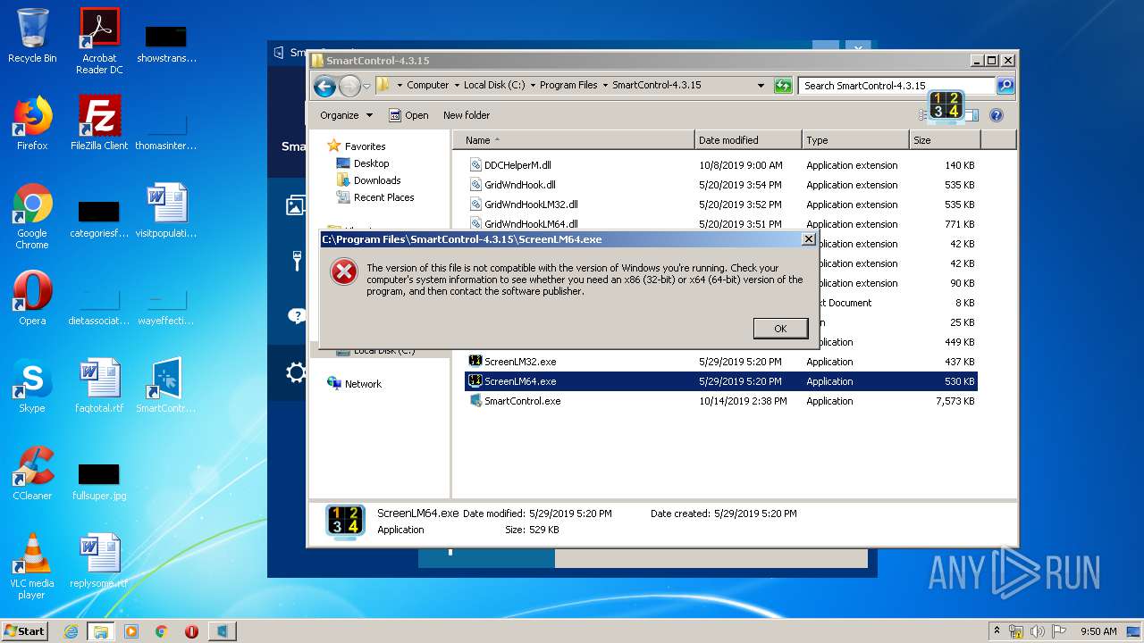Open recent pages dropdown arrow

click(x=366, y=87)
